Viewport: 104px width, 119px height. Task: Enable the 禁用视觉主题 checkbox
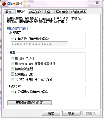(x=12, y=69)
